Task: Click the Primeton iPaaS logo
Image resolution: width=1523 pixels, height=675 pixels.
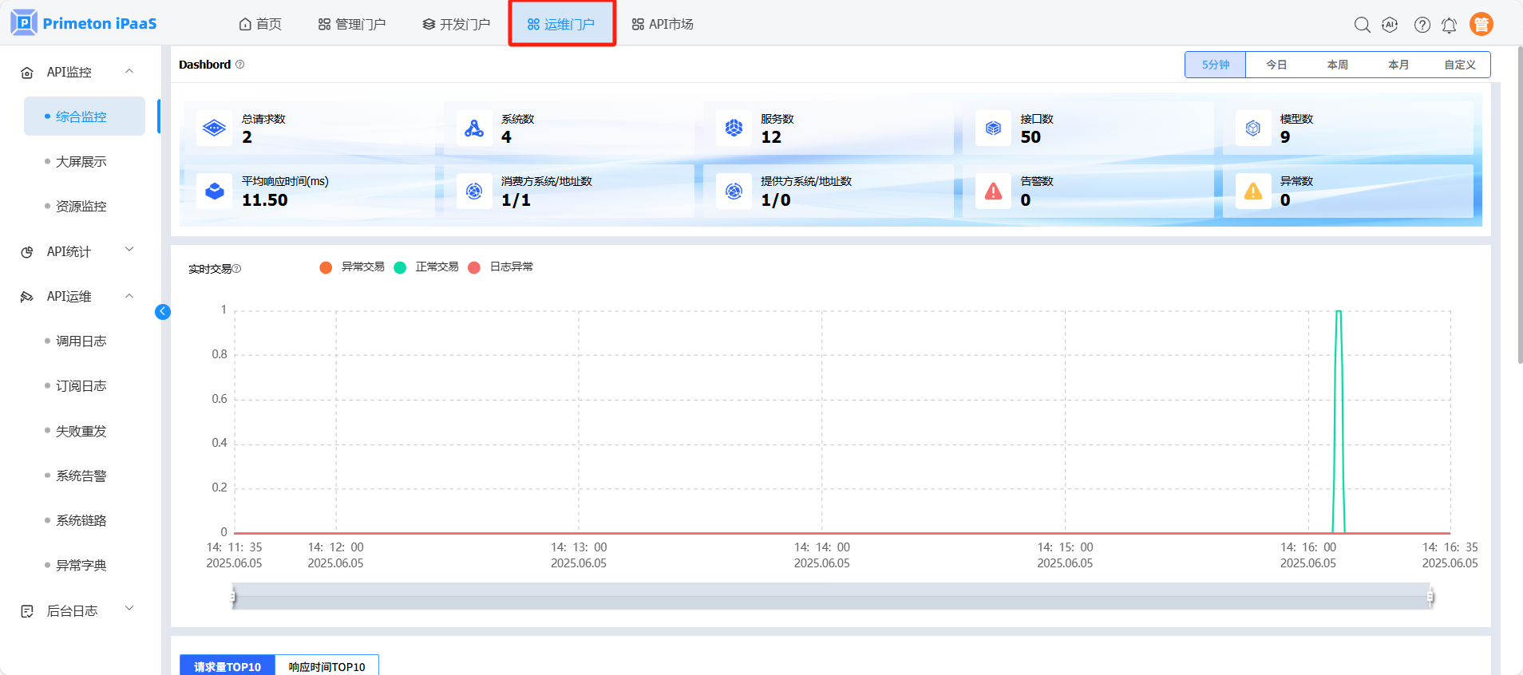Action: 84,23
